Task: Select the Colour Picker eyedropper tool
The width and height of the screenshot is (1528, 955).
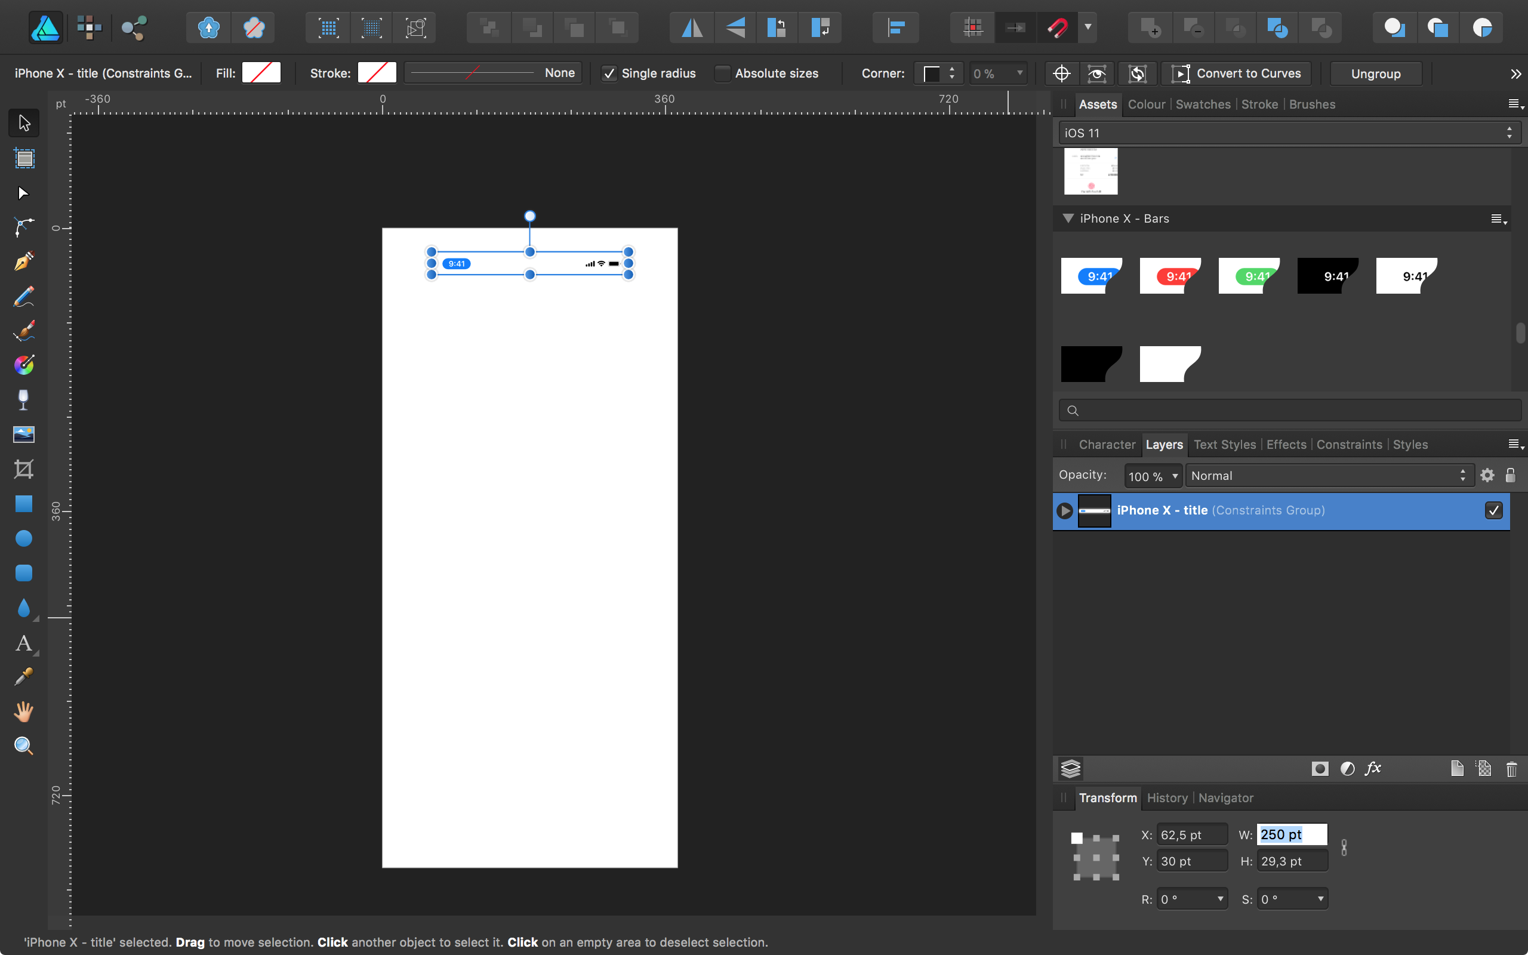Action: click(x=24, y=677)
